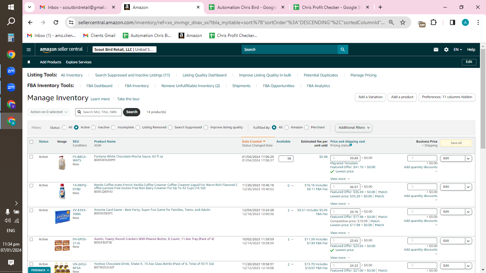This screenshot has width=486, height=273.
Task: Expand available quantity chevron for the Anomia row
Action: (x=292, y=210)
